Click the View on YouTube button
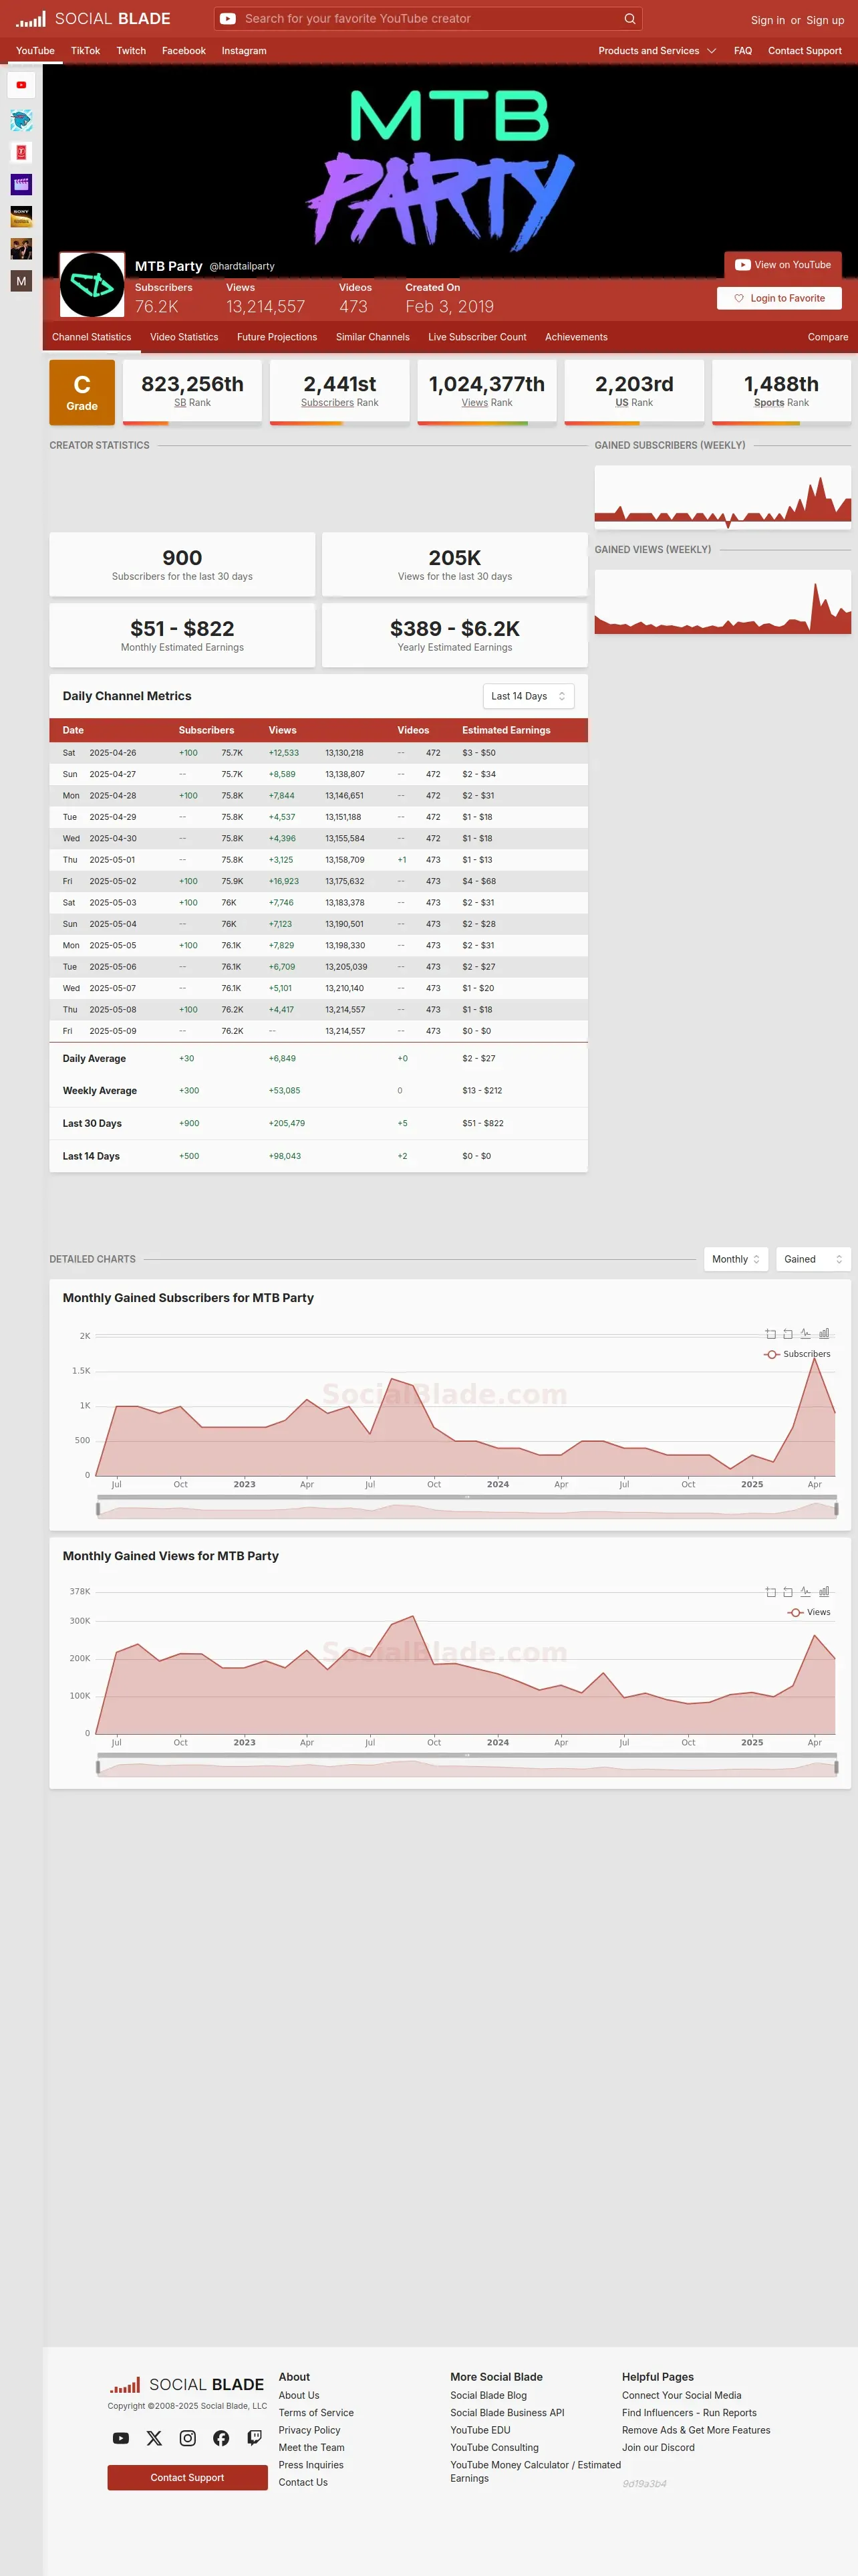The image size is (858, 2576). [x=783, y=265]
